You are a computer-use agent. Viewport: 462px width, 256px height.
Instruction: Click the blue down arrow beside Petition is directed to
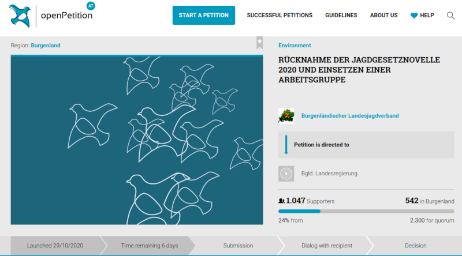(x=286, y=145)
